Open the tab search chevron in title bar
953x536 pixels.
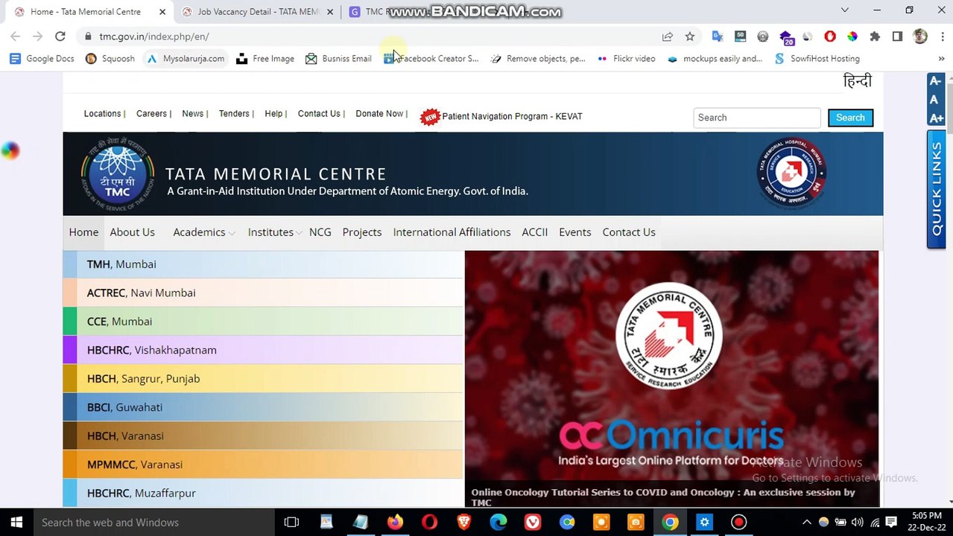[844, 10]
